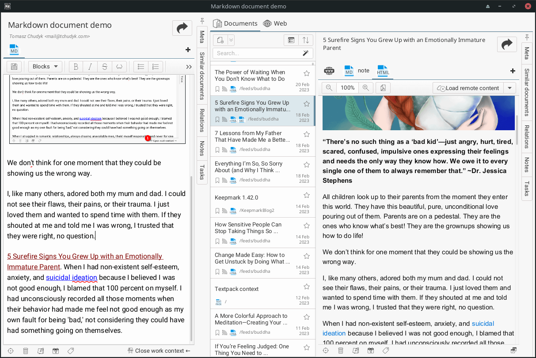This screenshot has width=536, height=358.
Task: Open the Blocks dropdown
Action: point(45,67)
